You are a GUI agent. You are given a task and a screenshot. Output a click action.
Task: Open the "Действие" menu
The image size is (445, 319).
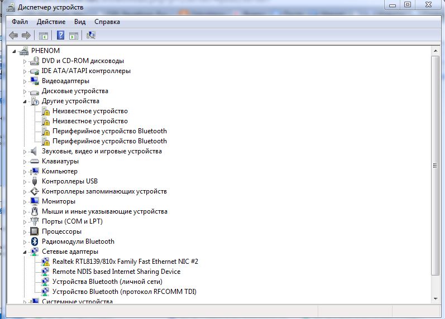[x=51, y=22]
